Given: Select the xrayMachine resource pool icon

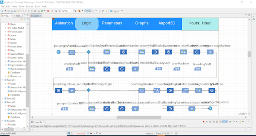Looking at the screenshot, I should click(177, 69).
